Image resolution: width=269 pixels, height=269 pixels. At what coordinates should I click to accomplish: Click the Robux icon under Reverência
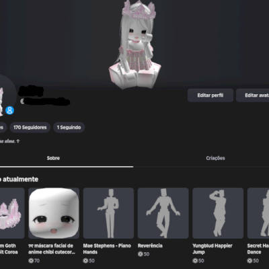click(140, 254)
